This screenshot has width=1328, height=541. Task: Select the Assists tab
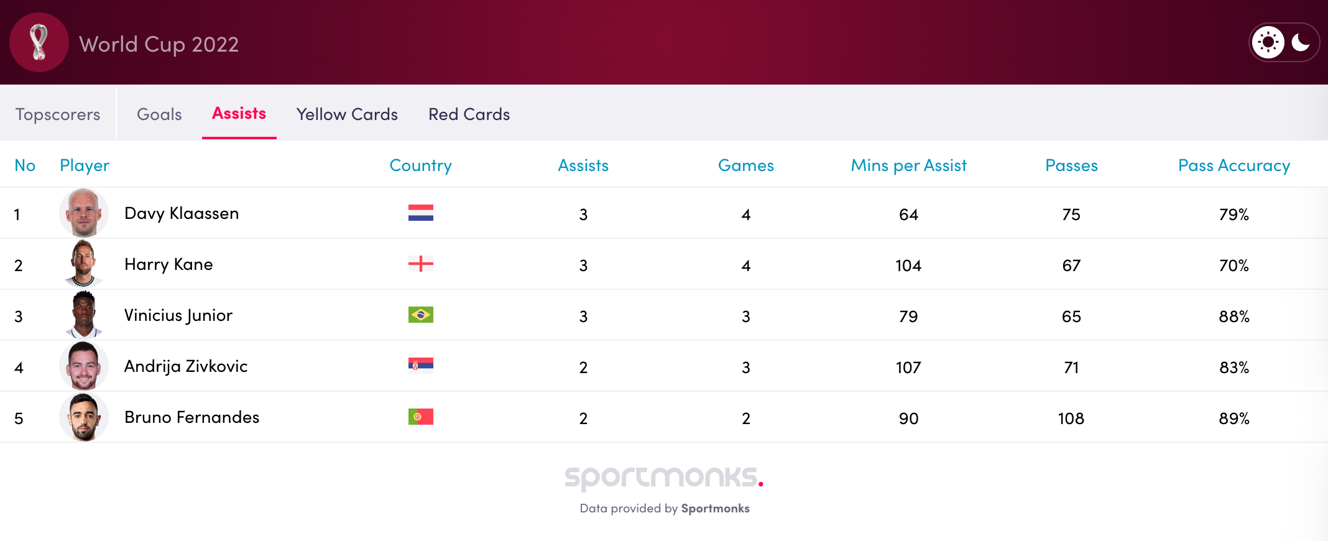pyautogui.click(x=239, y=114)
